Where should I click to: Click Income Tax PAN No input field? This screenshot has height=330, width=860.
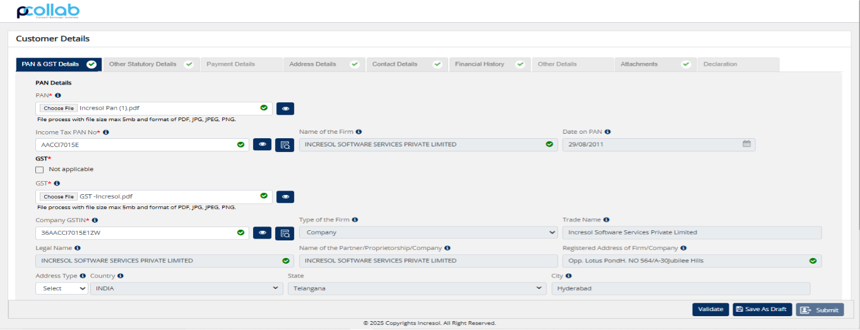click(143, 144)
